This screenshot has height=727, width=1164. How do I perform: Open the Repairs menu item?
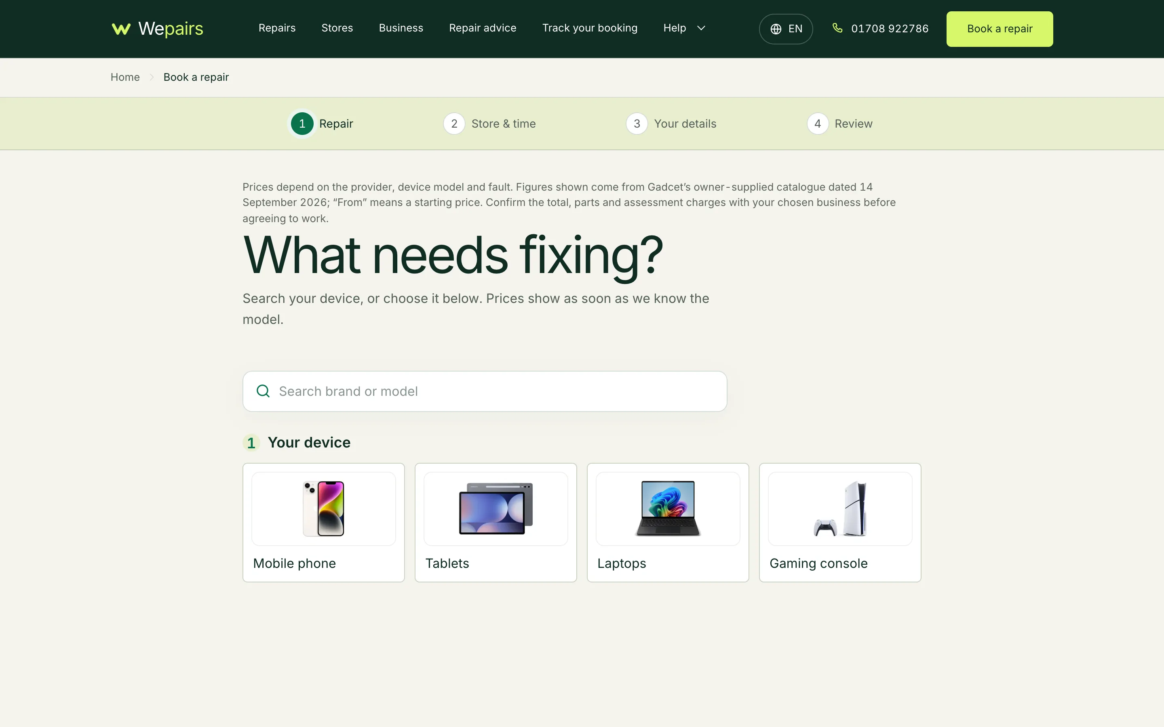277,28
